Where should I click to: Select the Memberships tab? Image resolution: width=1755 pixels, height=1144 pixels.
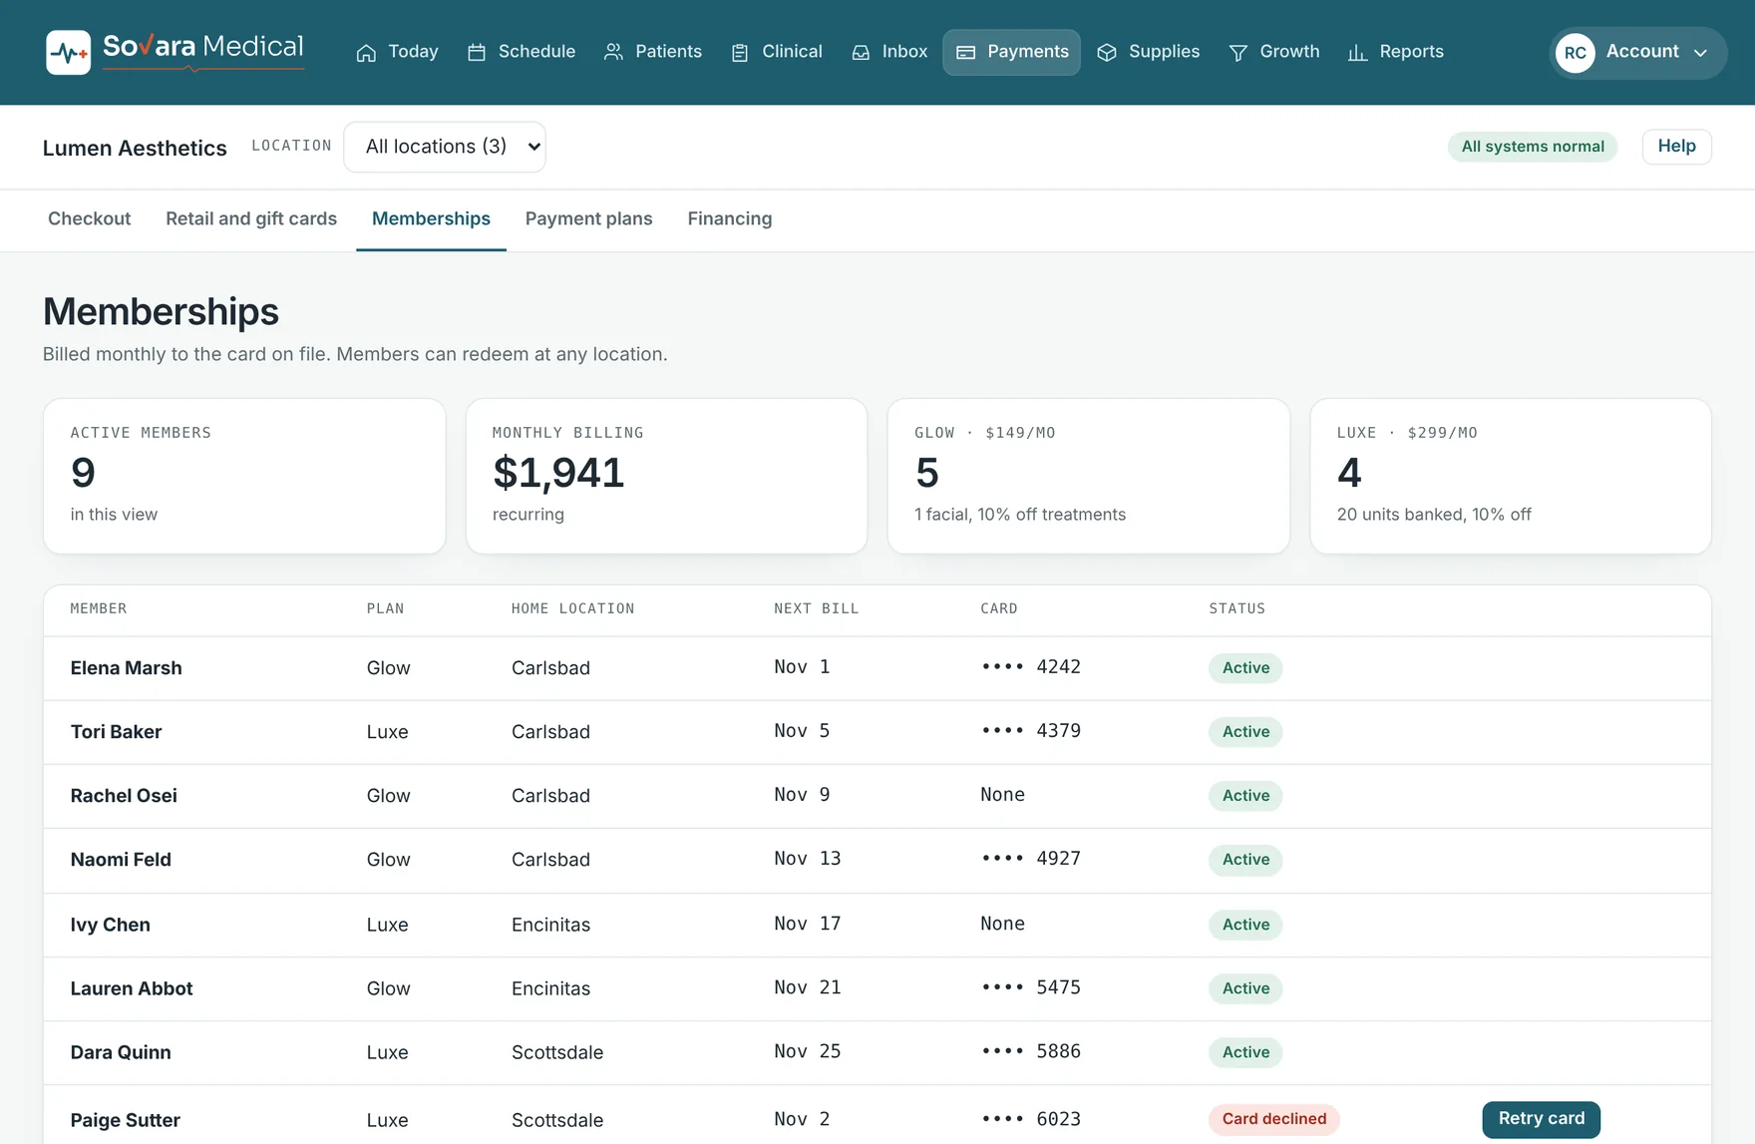click(431, 218)
